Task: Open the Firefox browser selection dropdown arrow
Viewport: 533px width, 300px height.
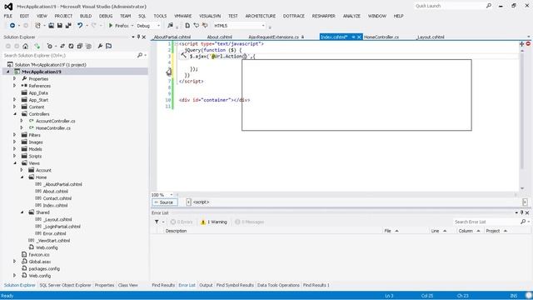Action: (x=132, y=26)
